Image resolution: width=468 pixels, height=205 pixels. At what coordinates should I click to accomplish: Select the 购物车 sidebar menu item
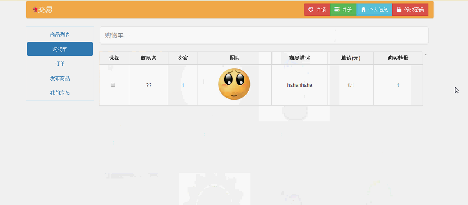pyautogui.click(x=60, y=49)
